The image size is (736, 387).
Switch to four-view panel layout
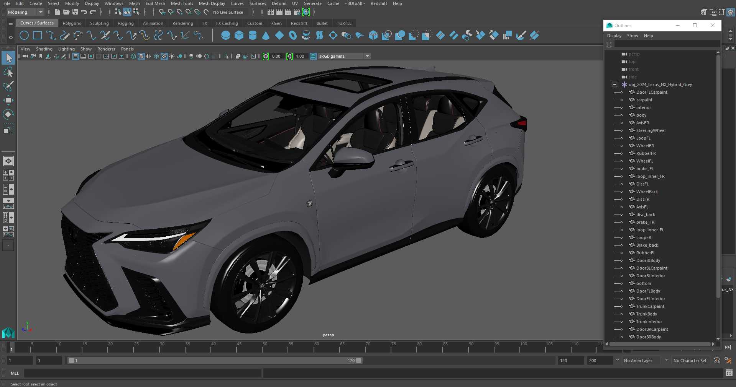pos(8,175)
